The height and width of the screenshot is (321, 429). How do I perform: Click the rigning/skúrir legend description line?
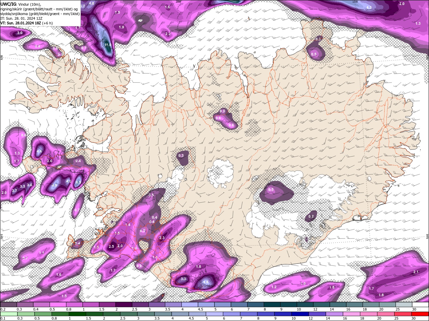click(40, 9)
